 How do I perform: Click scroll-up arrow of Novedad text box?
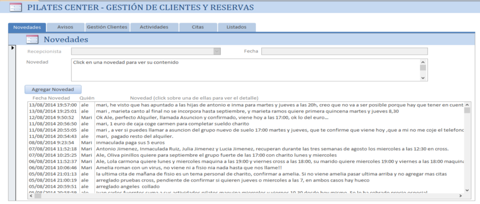pos(423,62)
